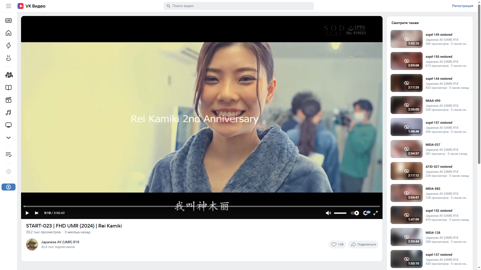This screenshot has height=270, width=481.
Task: Open the LIVE broadcasts section icon
Action: (9, 20)
